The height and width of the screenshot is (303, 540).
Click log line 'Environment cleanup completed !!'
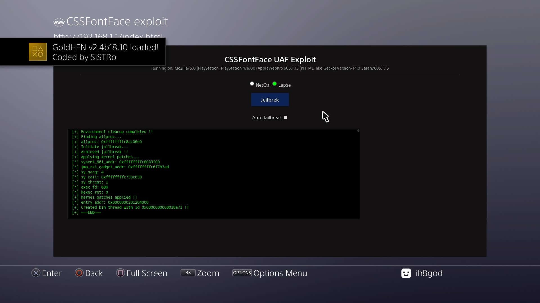coord(112,132)
